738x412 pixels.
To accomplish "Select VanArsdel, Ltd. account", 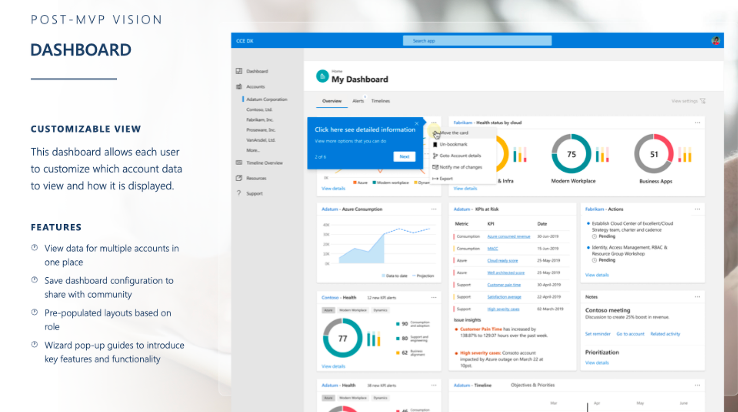I will (261, 140).
